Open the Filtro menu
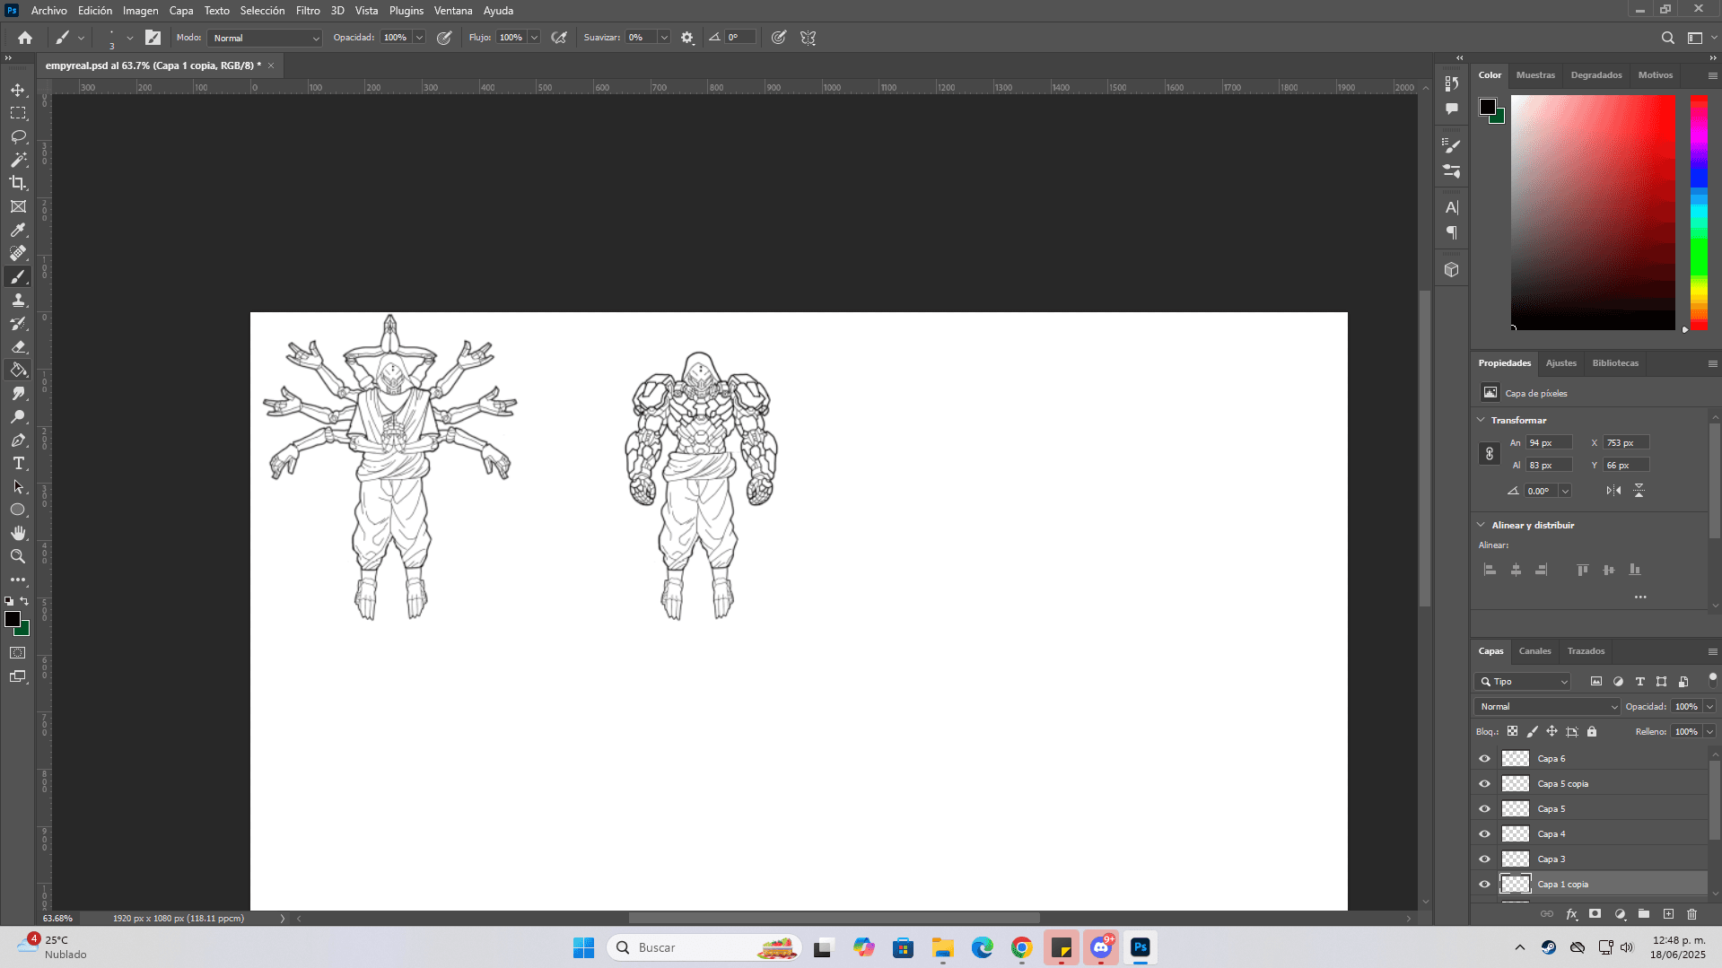This screenshot has width=1722, height=968. coord(308,11)
